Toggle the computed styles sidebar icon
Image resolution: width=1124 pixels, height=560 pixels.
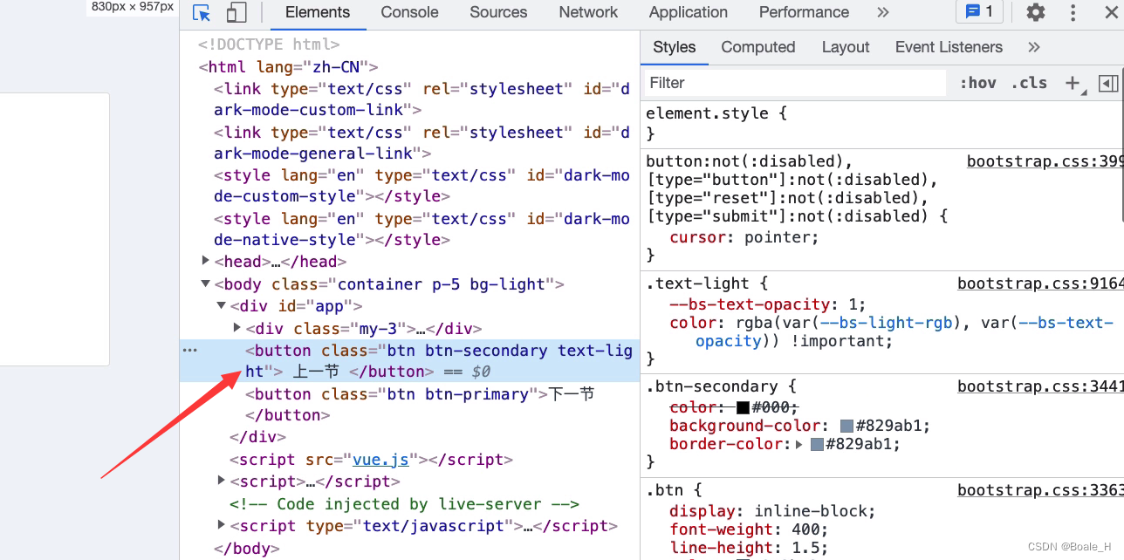1108,83
